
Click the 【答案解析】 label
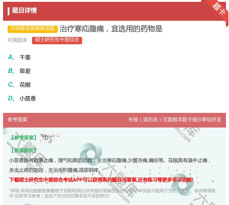[24, 150]
